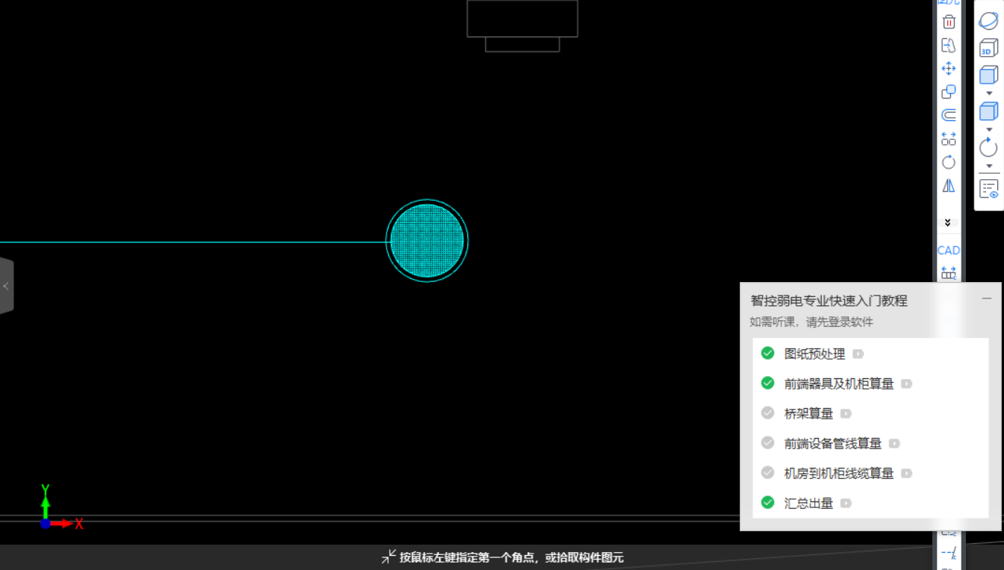Click the lower blue cube display icon
Viewport: 1004px width, 570px height.
(989, 112)
